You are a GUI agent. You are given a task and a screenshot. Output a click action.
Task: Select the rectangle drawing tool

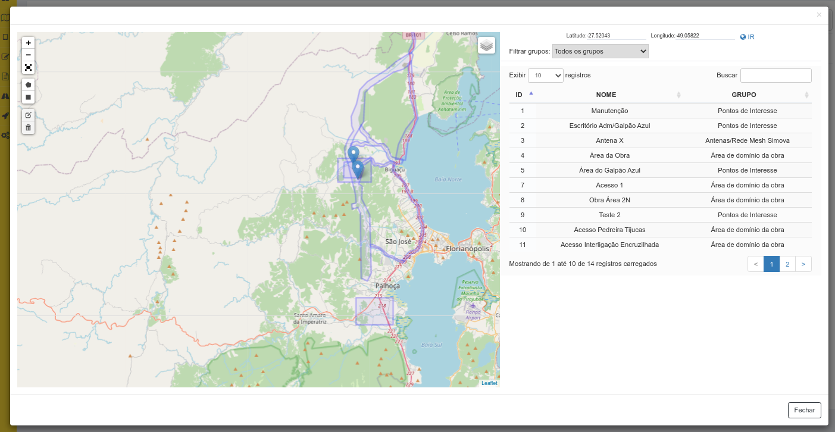coord(28,96)
